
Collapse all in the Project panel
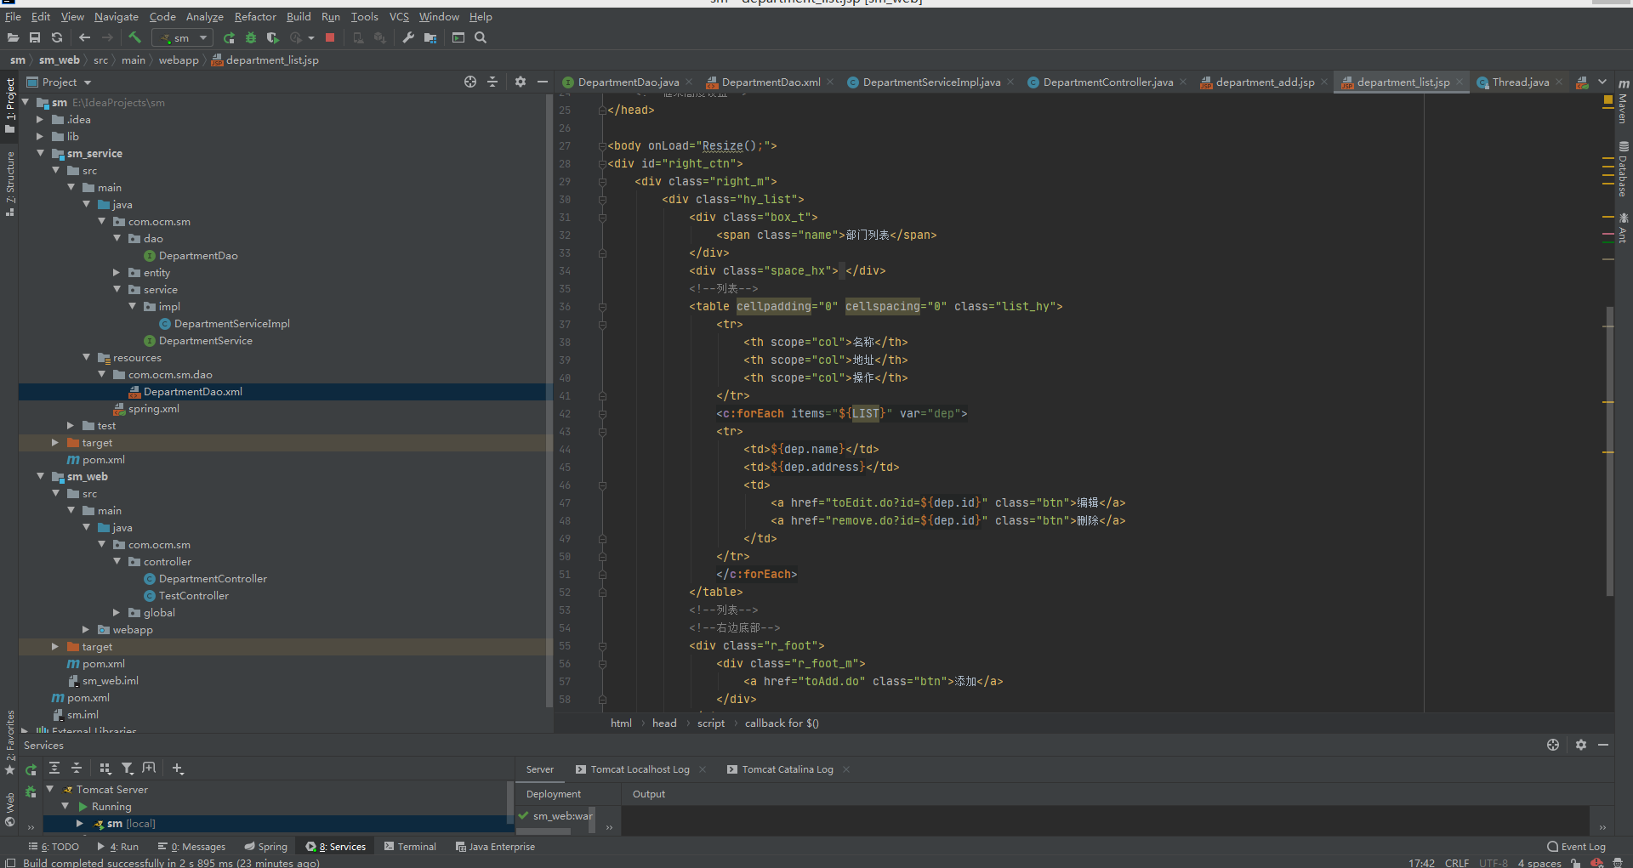[492, 82]
